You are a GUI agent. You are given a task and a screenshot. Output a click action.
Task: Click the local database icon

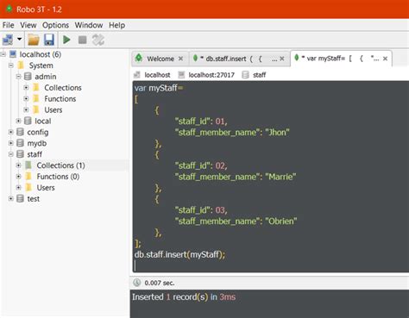tap(28, 121)
